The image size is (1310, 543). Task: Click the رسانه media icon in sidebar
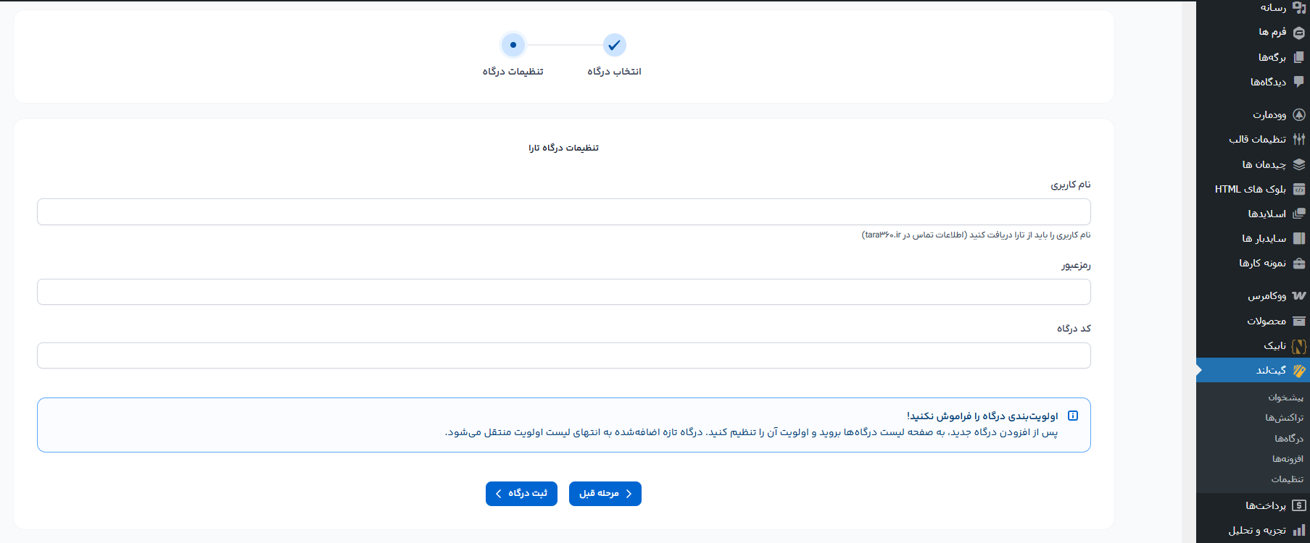1299,8
